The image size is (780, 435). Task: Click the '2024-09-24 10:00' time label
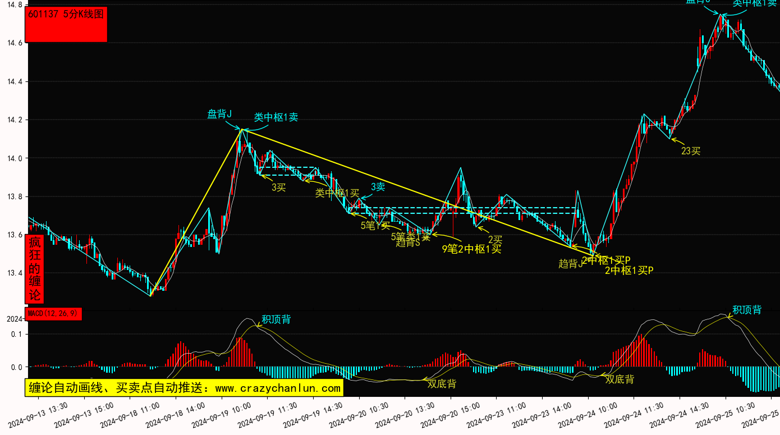(588, 415)
